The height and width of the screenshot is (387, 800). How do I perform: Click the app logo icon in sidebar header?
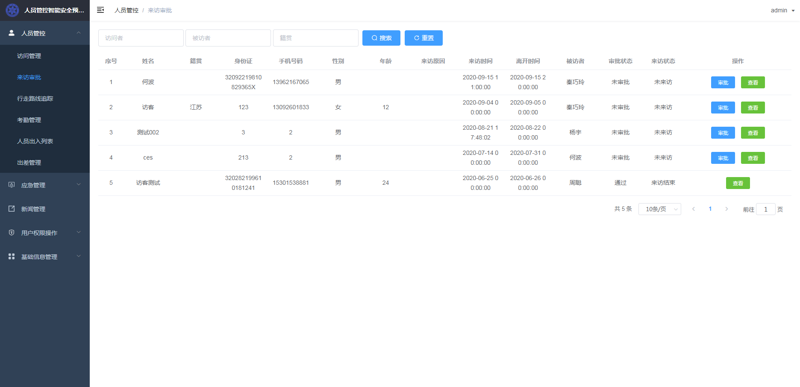[12, 10]
